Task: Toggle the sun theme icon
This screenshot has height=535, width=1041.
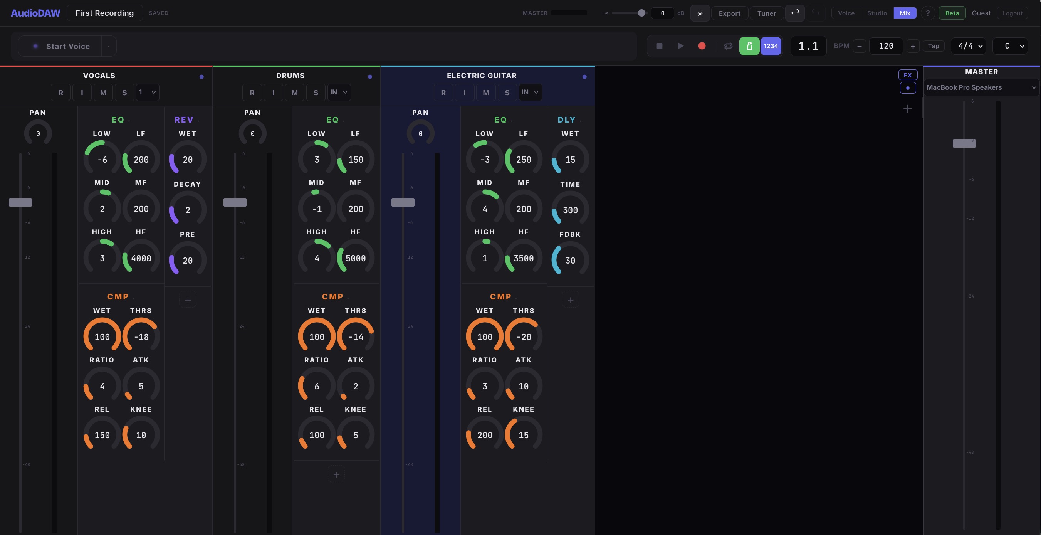Action: pyautogui.click(x=700, y=13)
